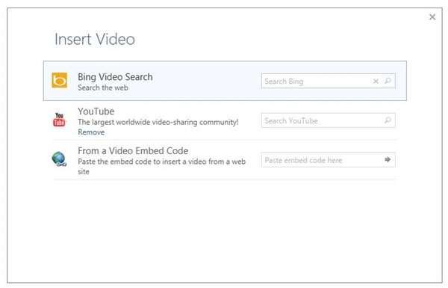Click 'The largest worldwide video-sharing community!' text

(158, 122)
